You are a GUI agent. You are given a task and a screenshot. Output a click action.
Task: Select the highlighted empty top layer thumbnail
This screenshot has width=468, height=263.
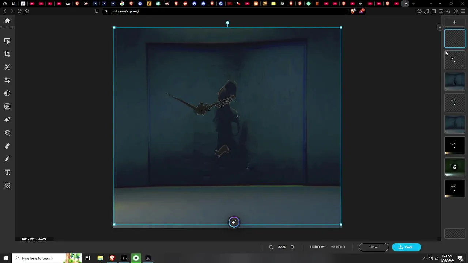[x=455, y=38]
